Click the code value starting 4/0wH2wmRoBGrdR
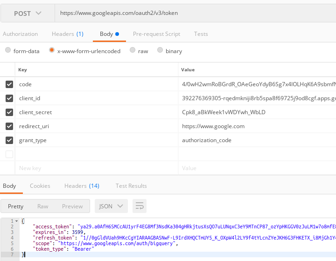The height and width of the screenshot is (261, 336). (x=257, y=84)
